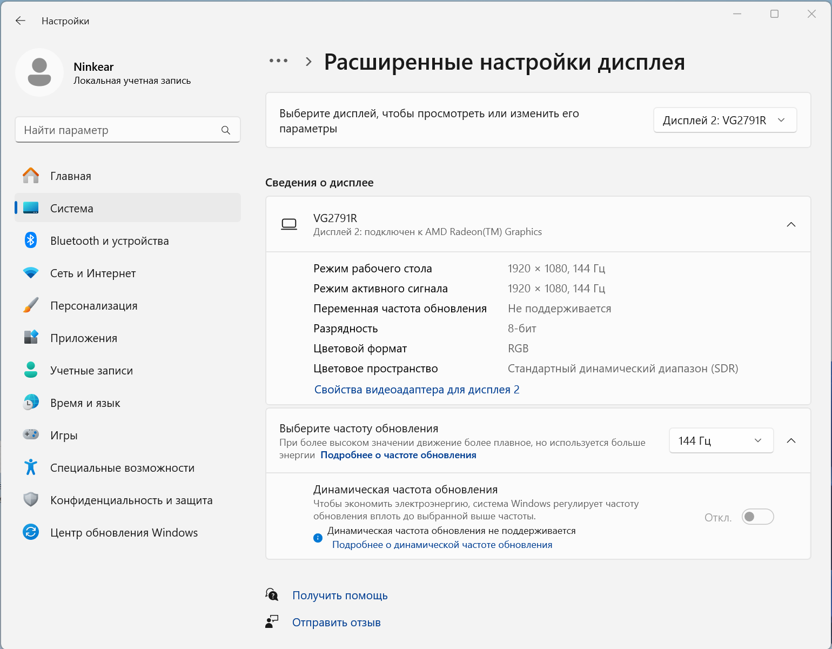Click the back arrow icon

coord(21,21)
